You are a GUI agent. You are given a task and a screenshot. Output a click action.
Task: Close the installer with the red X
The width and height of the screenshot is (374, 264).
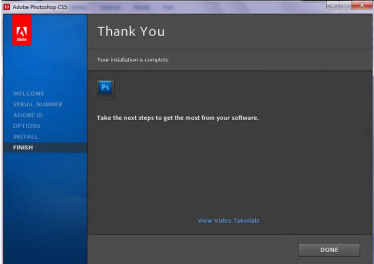tap(361, 6)
